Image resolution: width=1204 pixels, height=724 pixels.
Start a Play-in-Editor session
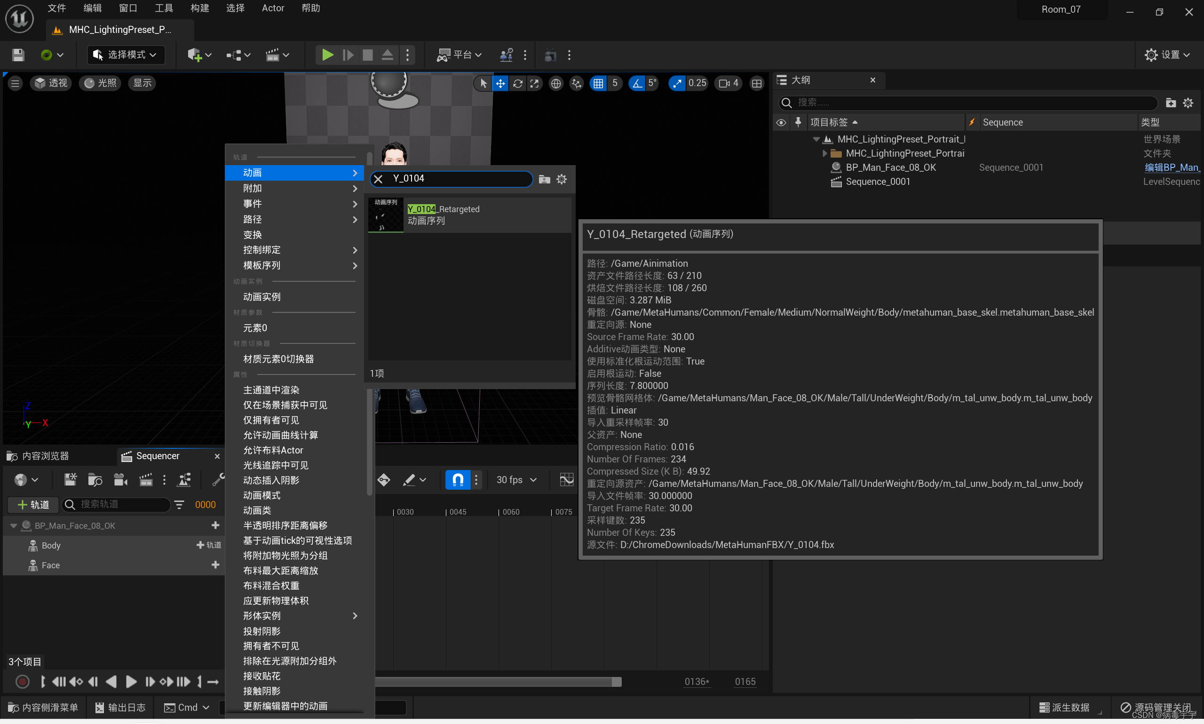pyautogui.click(x=327, y=55)
